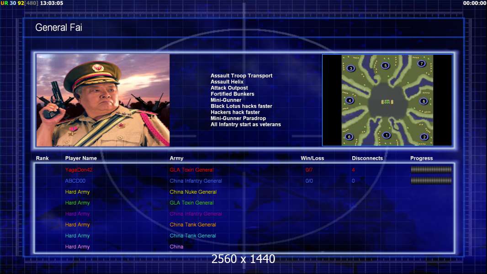Image resolution: width=487 pixels, height=274 pixels.
Task: Click the Army column header
Action: tap(176, 158)
